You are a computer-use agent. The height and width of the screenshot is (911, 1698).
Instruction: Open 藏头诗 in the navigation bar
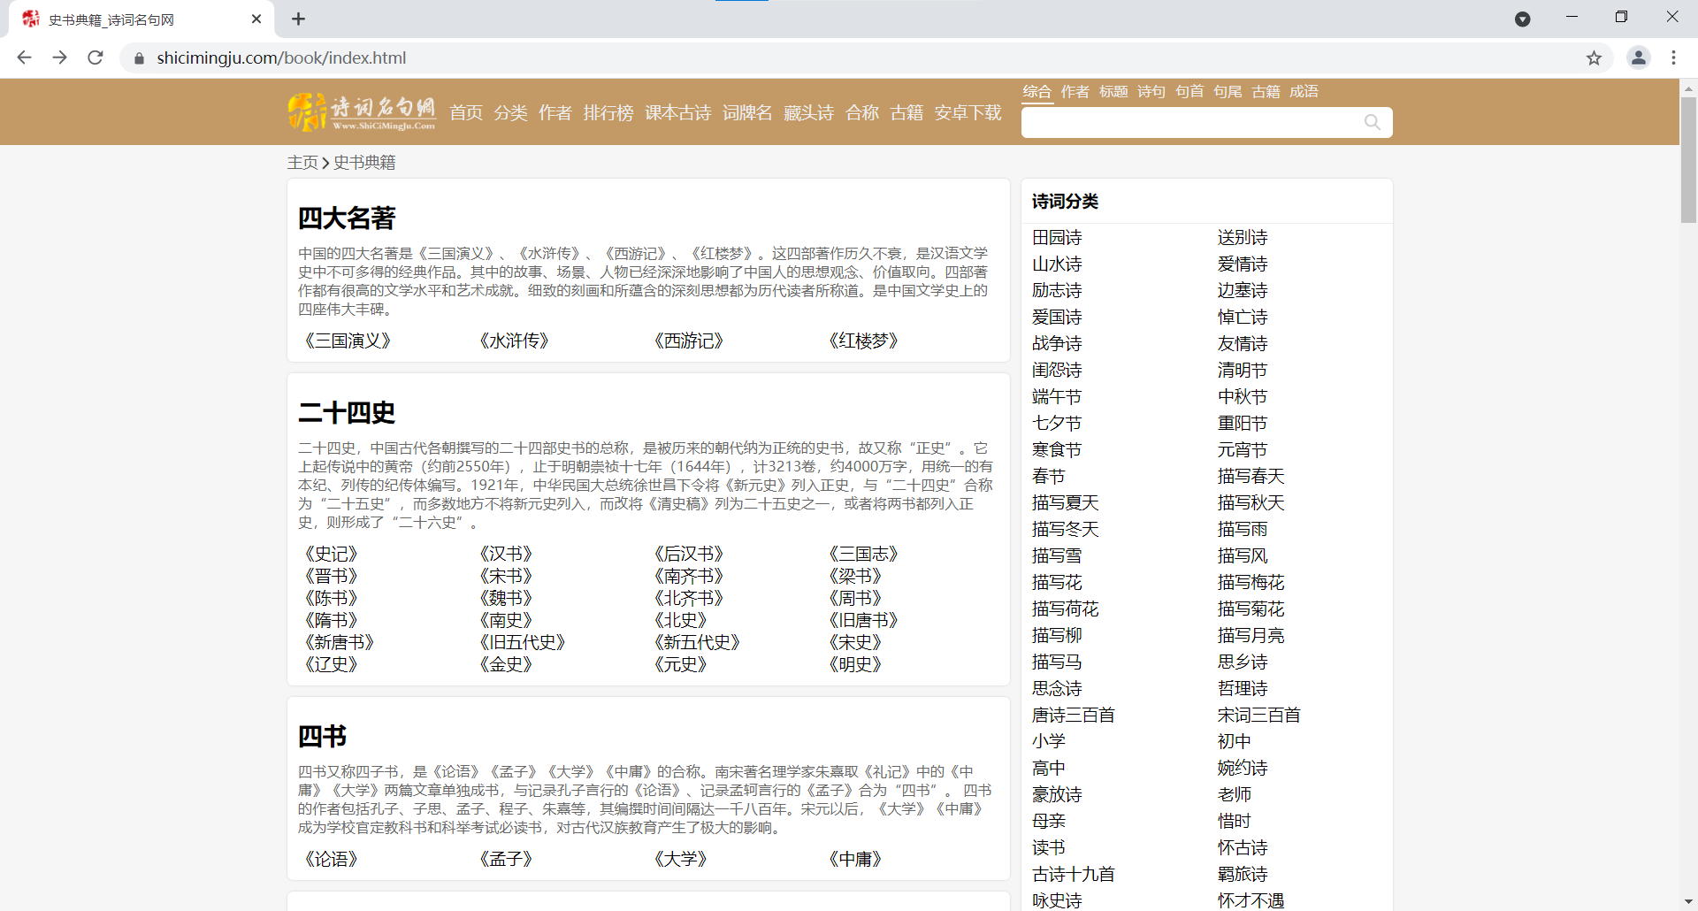pyautogui.click(x=808, y=112)
